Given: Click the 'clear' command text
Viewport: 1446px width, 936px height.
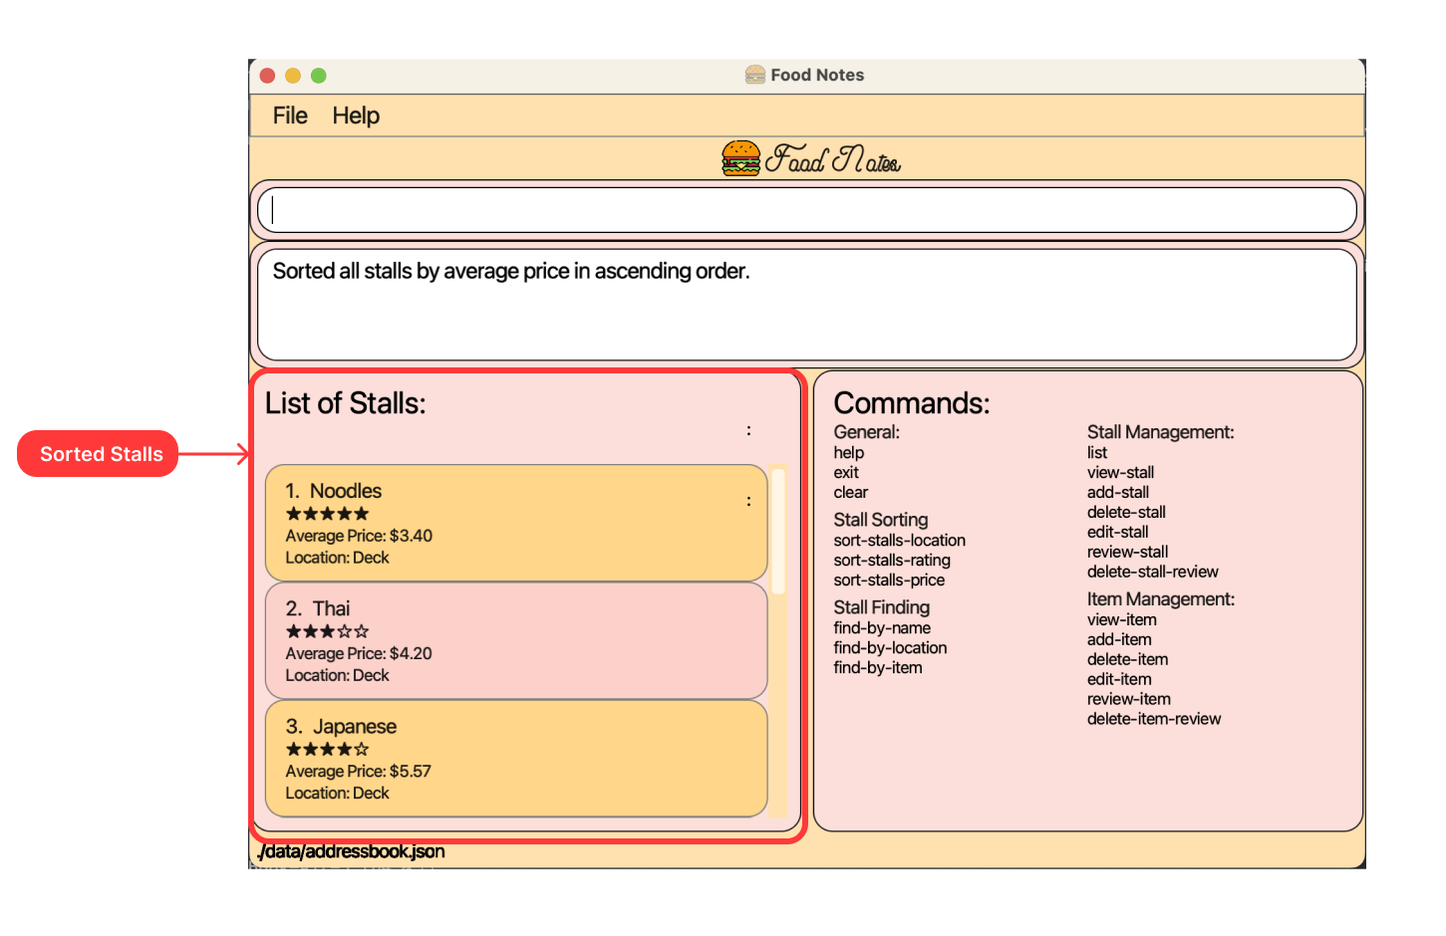Looking at the screenshot, I should point(851,492).
